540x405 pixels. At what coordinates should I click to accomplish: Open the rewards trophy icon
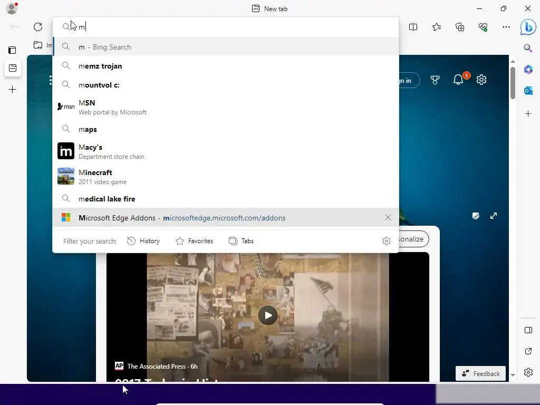[x=435, y=80]
